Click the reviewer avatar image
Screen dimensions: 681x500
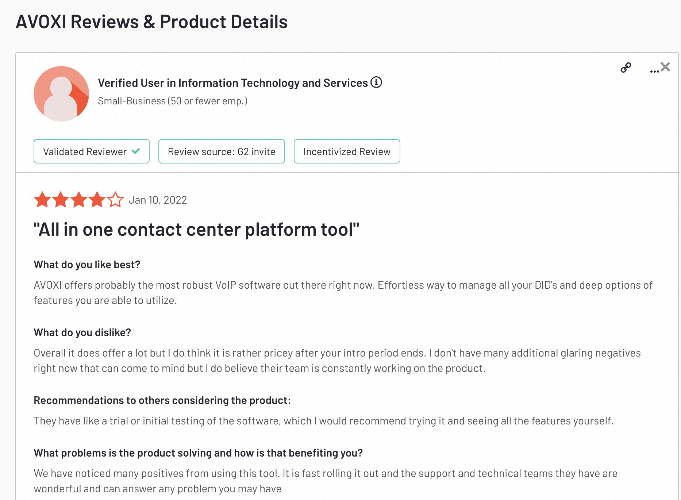pyautogui.click(x=61, y=94)
